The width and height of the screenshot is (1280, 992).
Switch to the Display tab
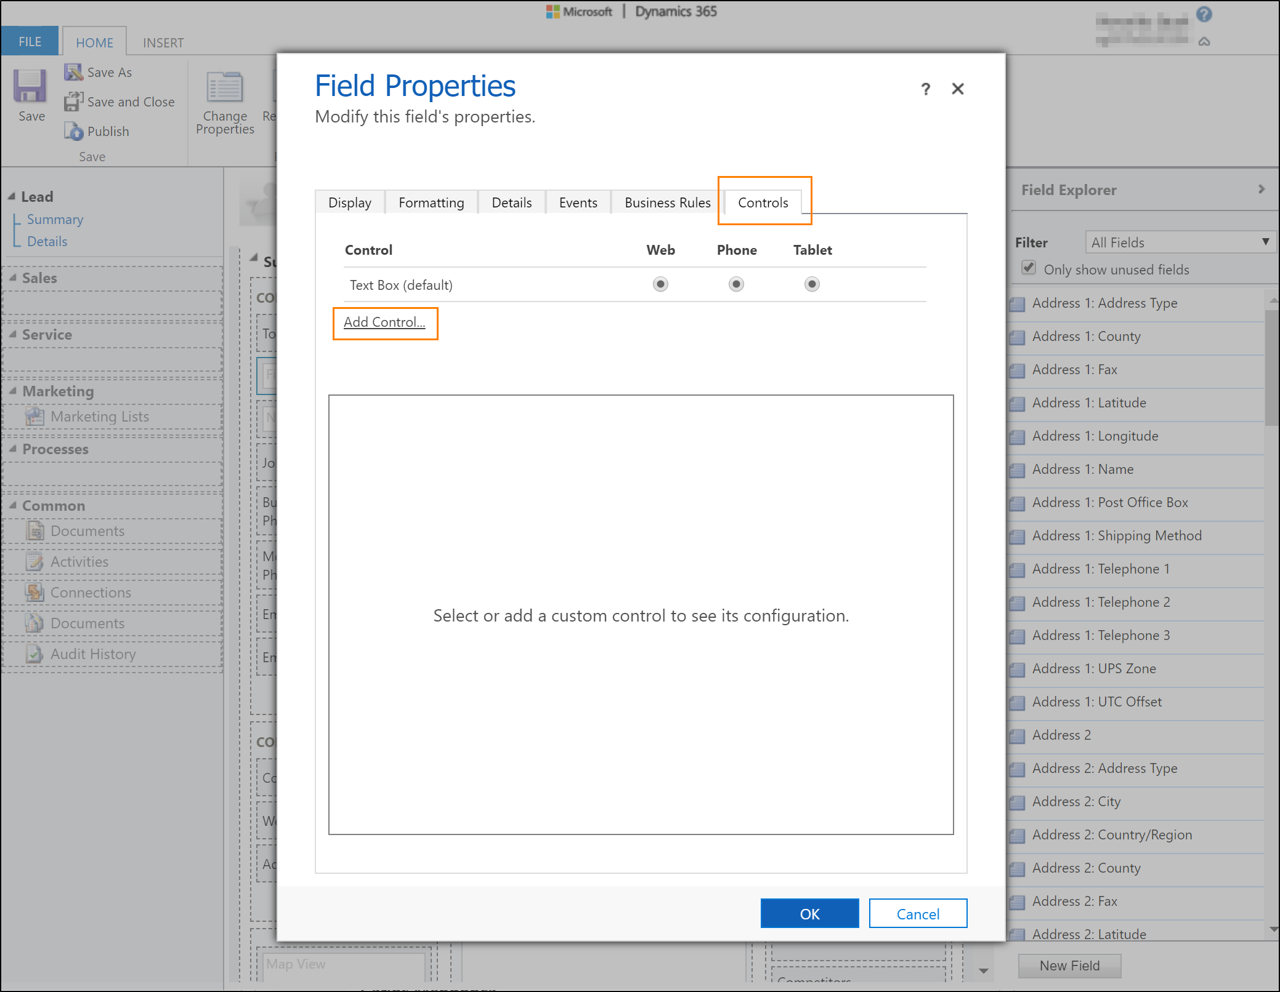click(349, 202)
